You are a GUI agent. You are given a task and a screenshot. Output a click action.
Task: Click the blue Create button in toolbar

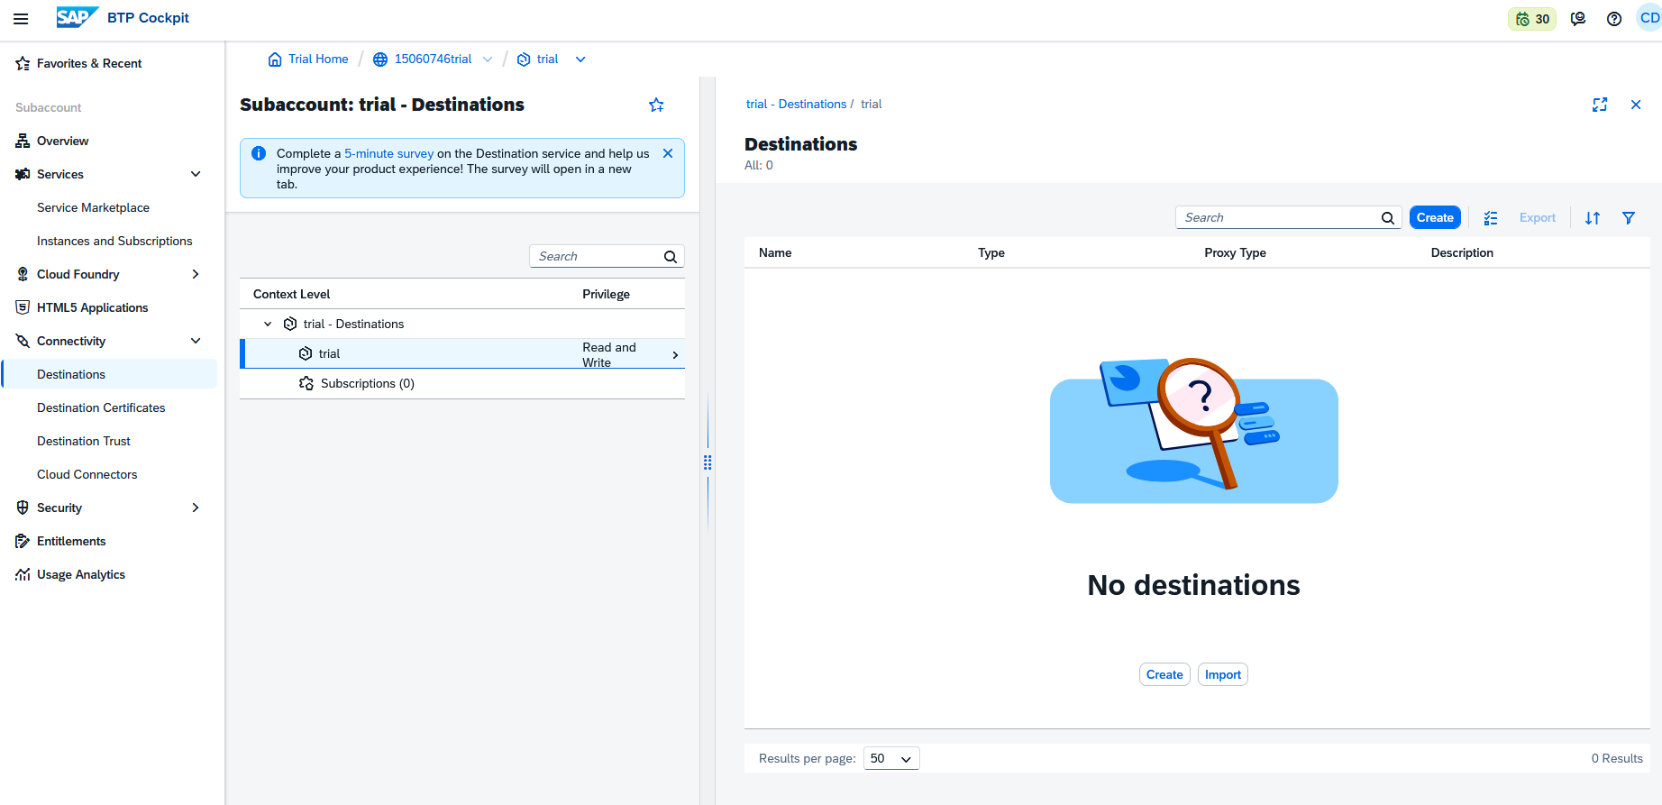click(1435, 218)
